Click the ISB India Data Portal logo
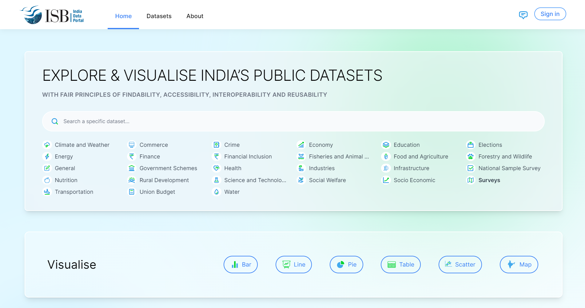The height and width of the screenshot is (308, 585). 52,15
